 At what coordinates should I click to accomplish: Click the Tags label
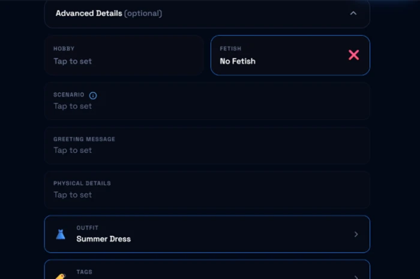(84, 272)
